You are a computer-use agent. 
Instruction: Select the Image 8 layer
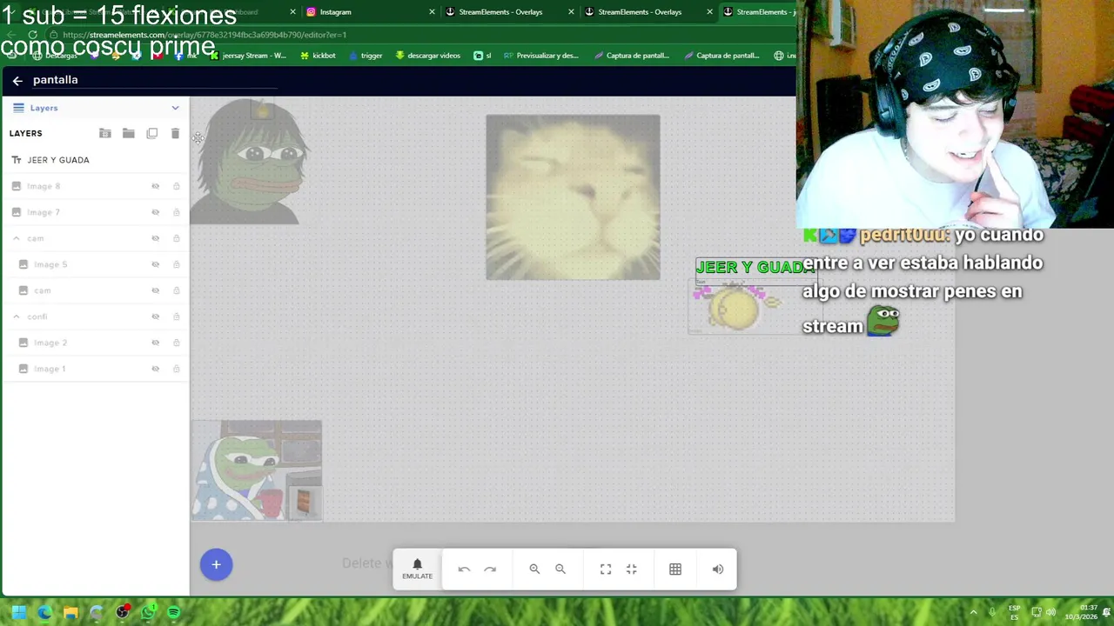[x=95, y=186]
